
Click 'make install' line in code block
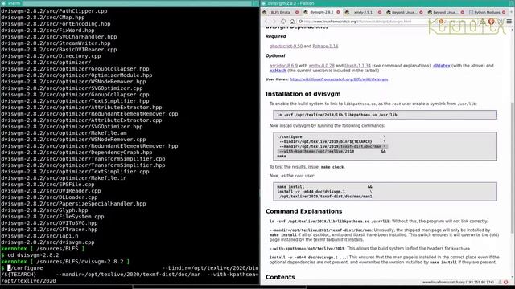[290, 187]
